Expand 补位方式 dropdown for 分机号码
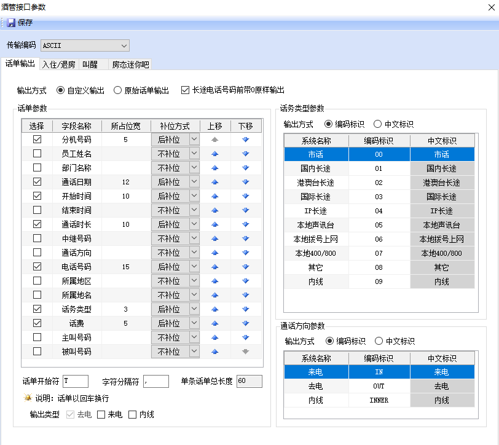499x445 pixels. [x=194, y=140]
